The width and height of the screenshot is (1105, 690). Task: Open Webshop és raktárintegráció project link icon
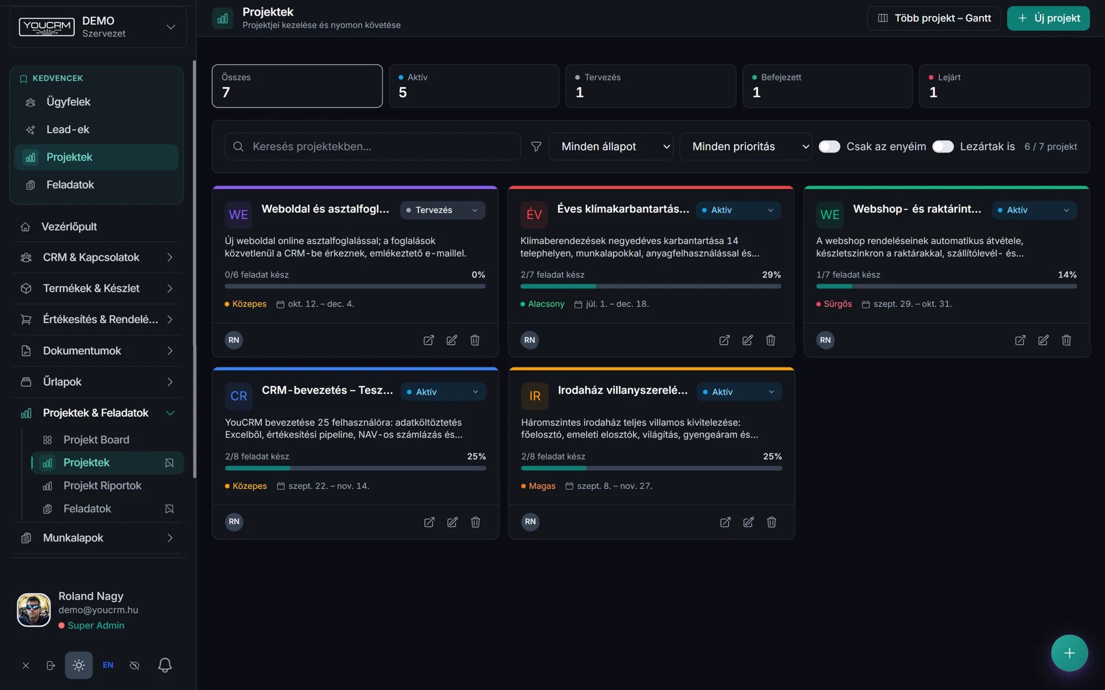click(x=1020, y=340)
